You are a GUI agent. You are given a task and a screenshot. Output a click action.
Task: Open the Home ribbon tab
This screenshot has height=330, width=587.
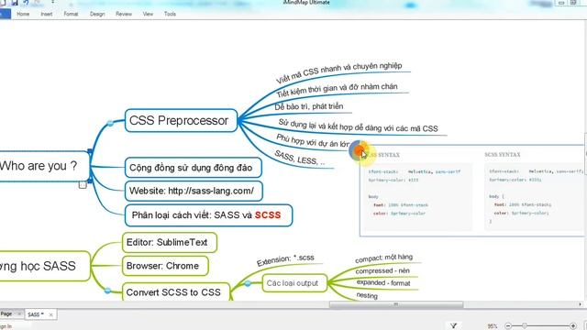coord(23,14)
